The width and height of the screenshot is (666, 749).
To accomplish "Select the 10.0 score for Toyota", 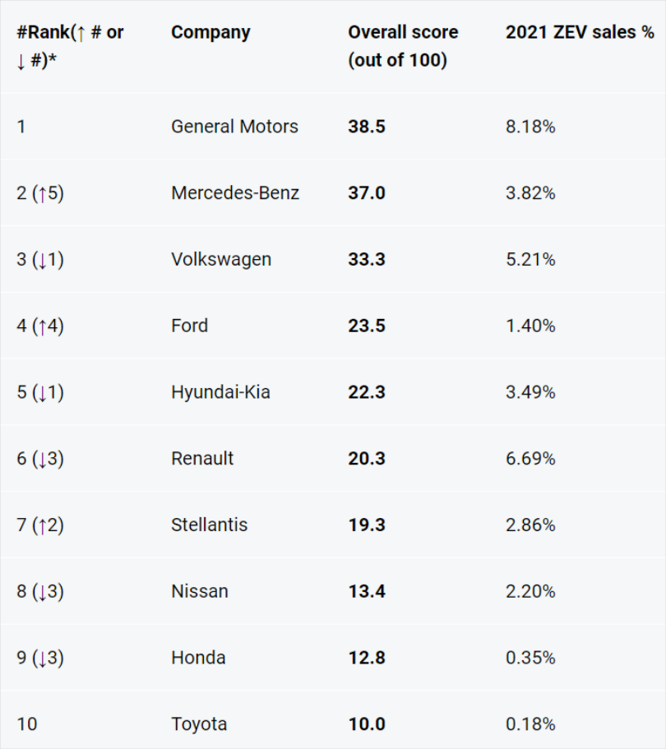I will coord(367,724).
